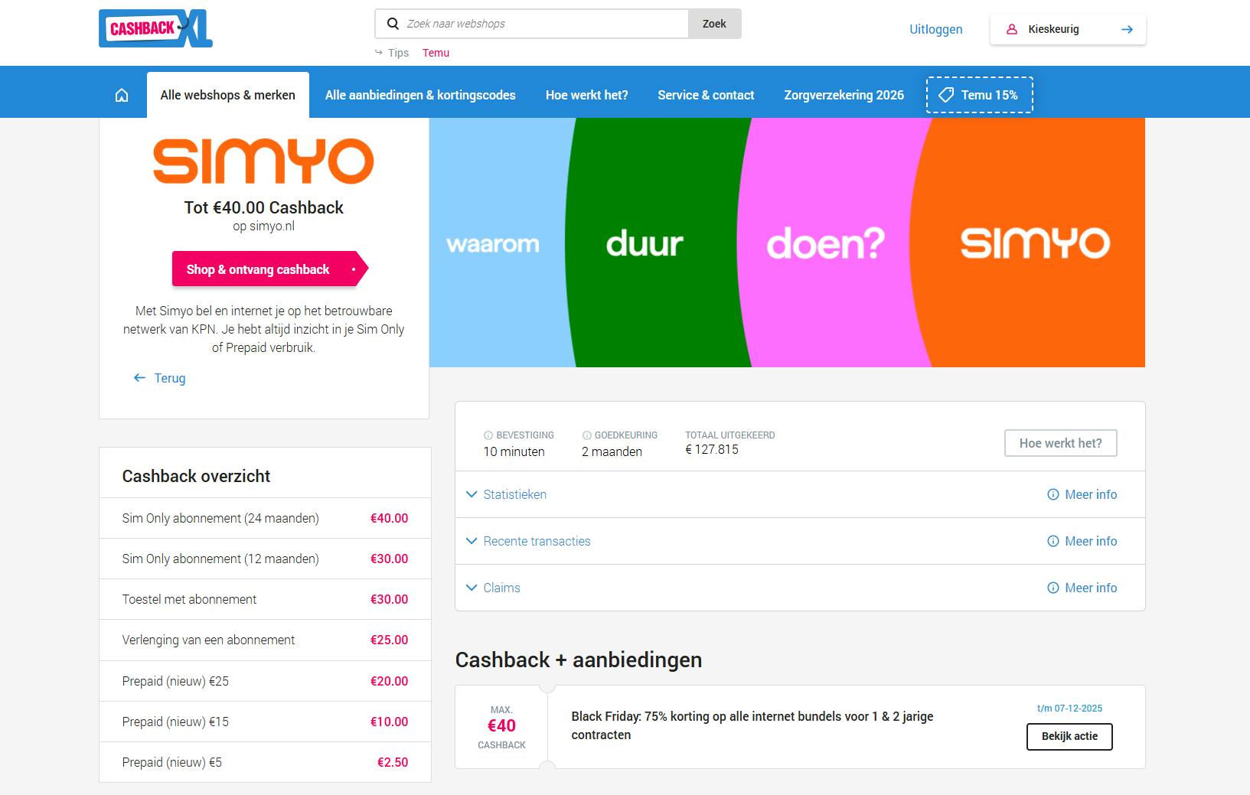Select Prepaid (nieuw) €25 row
The image size is (1250, 795).
pyautogui.click(x=265, y=681)
